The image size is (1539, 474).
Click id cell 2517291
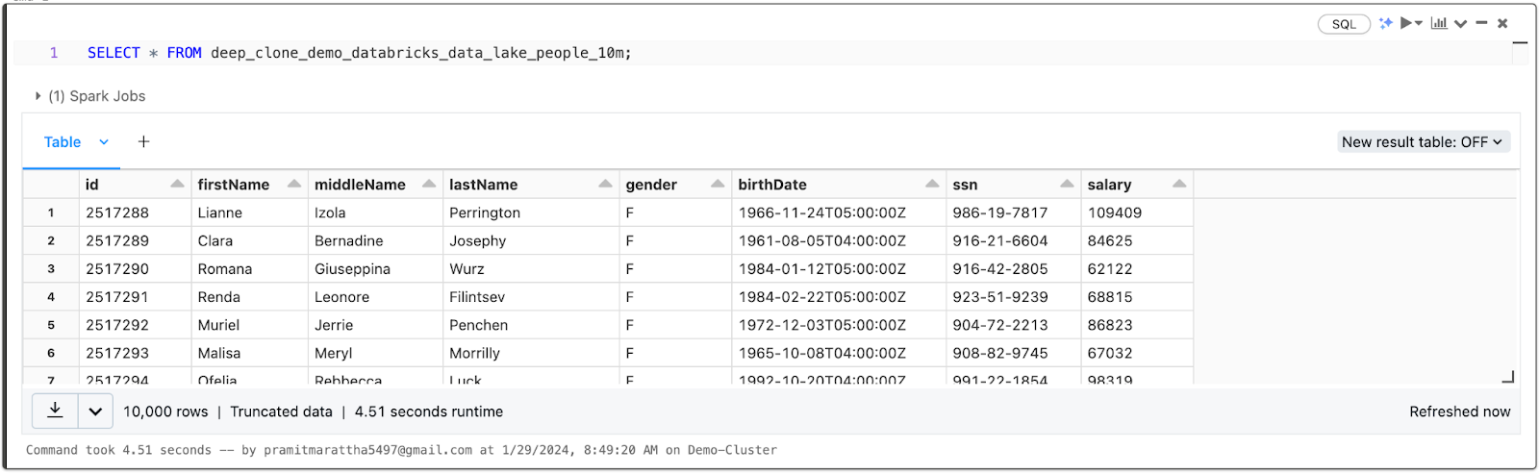pyautogui.click(x=136, y=297)
